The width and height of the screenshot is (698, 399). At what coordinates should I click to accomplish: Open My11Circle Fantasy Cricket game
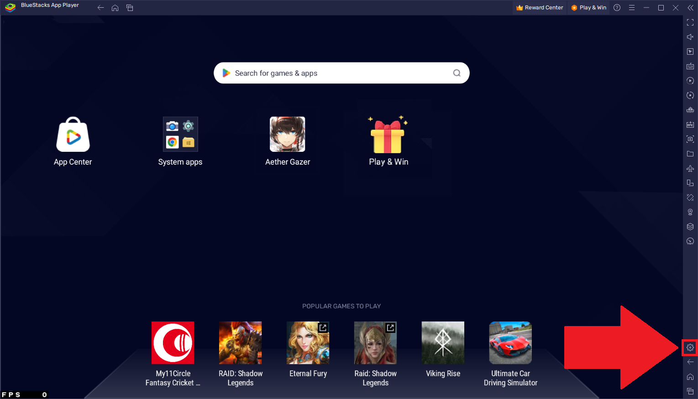pyautogui.click(x=173, y=343)
